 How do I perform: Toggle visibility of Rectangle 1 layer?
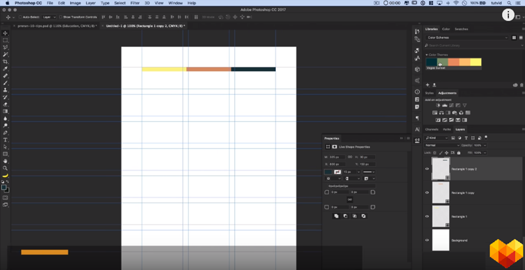pos(427,216)
